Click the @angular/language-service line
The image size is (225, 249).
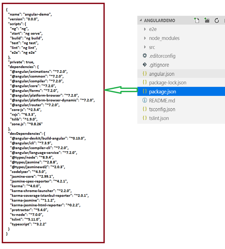(x=43, y=153)
